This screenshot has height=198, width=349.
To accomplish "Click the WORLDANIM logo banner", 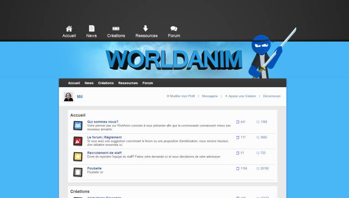I will click(174, 60).
